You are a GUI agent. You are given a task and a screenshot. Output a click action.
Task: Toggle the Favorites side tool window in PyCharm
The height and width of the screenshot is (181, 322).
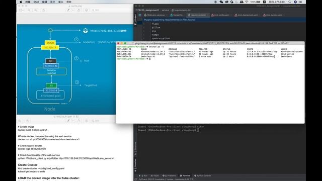[135, 165]
